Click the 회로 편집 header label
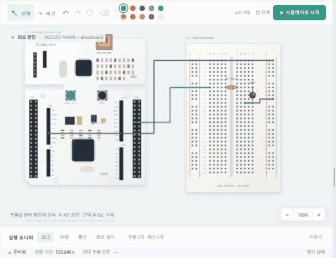336x258 pixels. [27, 37]
